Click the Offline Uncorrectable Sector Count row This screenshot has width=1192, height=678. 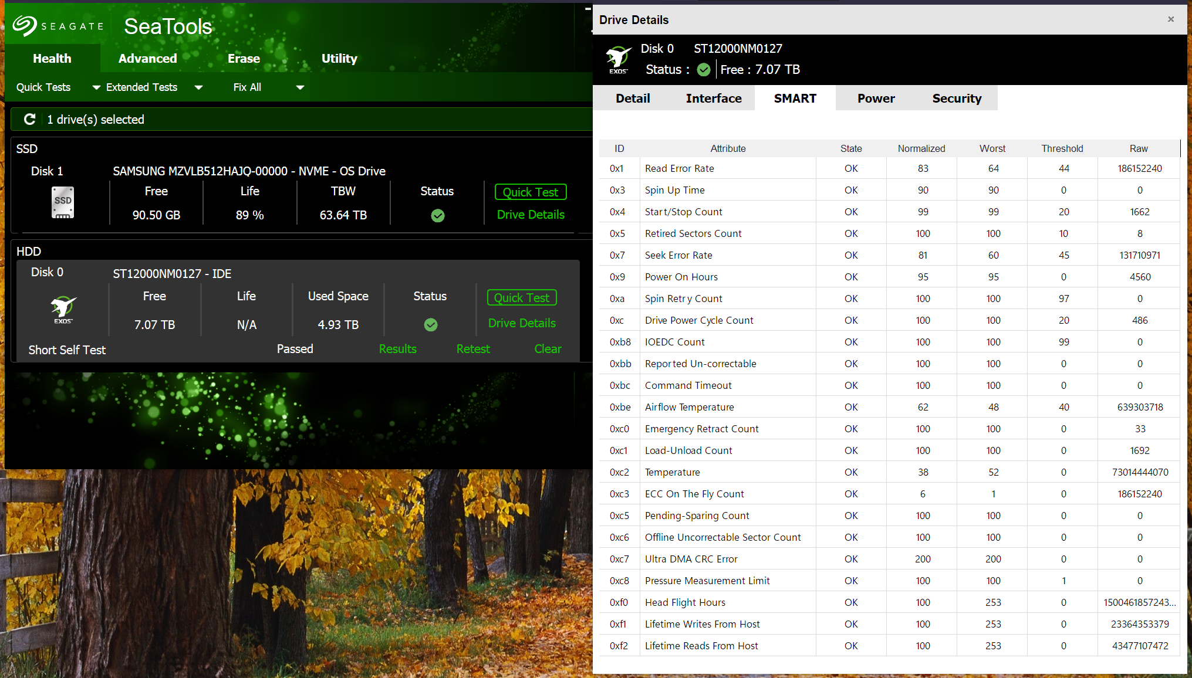click(x=889, y=537)
